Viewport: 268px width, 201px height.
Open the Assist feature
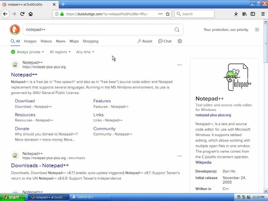click(x=144, y=41)
